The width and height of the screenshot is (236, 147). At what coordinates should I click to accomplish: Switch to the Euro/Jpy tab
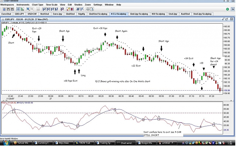[57, 14]
